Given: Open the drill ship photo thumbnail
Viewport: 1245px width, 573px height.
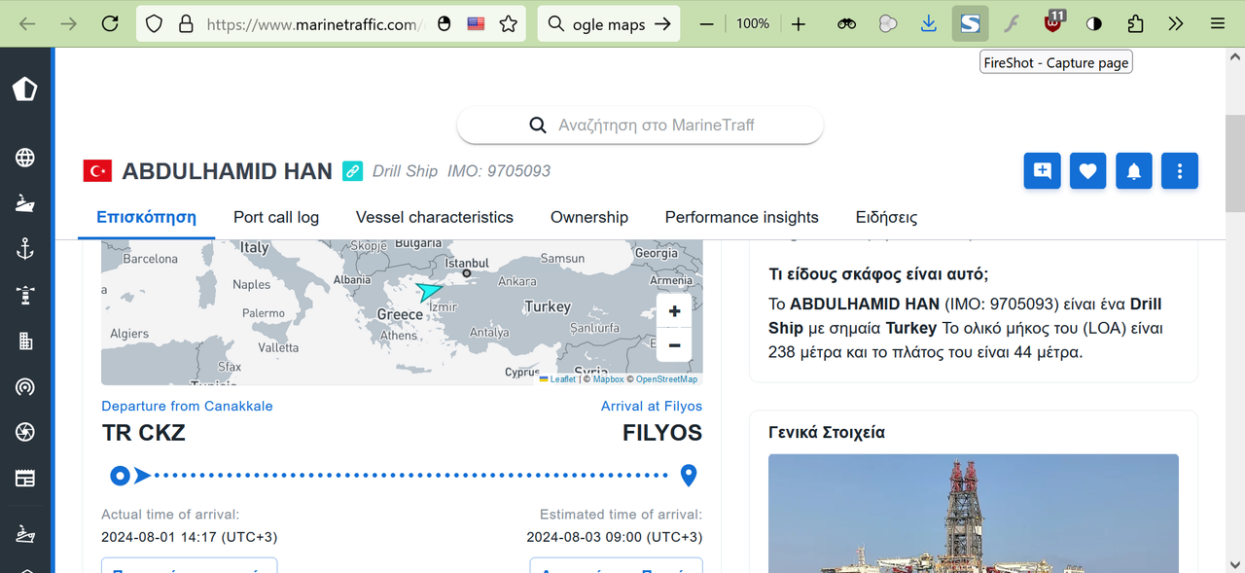Looking at the screenshot, I should coord(974,514).
